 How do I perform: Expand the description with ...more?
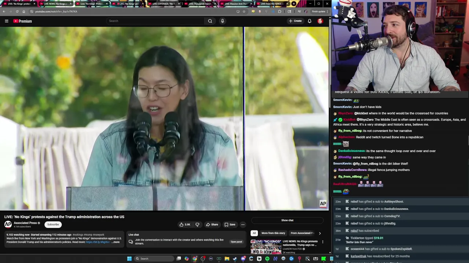(x=116, y=242)
